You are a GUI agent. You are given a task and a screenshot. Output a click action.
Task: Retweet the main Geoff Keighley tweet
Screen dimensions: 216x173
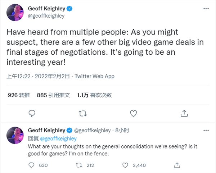(x=83, y=114)
